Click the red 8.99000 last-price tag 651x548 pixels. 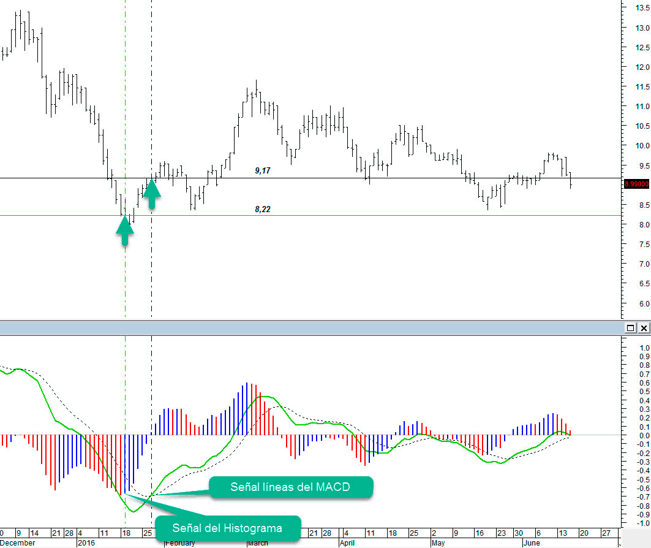point(636,184)
